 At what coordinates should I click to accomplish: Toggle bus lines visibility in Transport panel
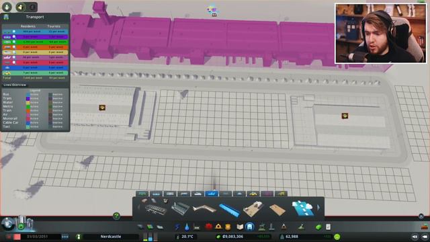click(x=14, y=32)
